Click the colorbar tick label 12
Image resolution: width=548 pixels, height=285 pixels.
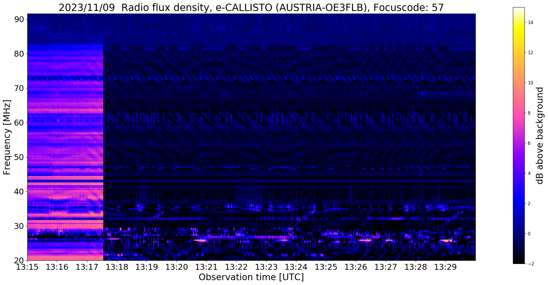click(x=530, y=53)
